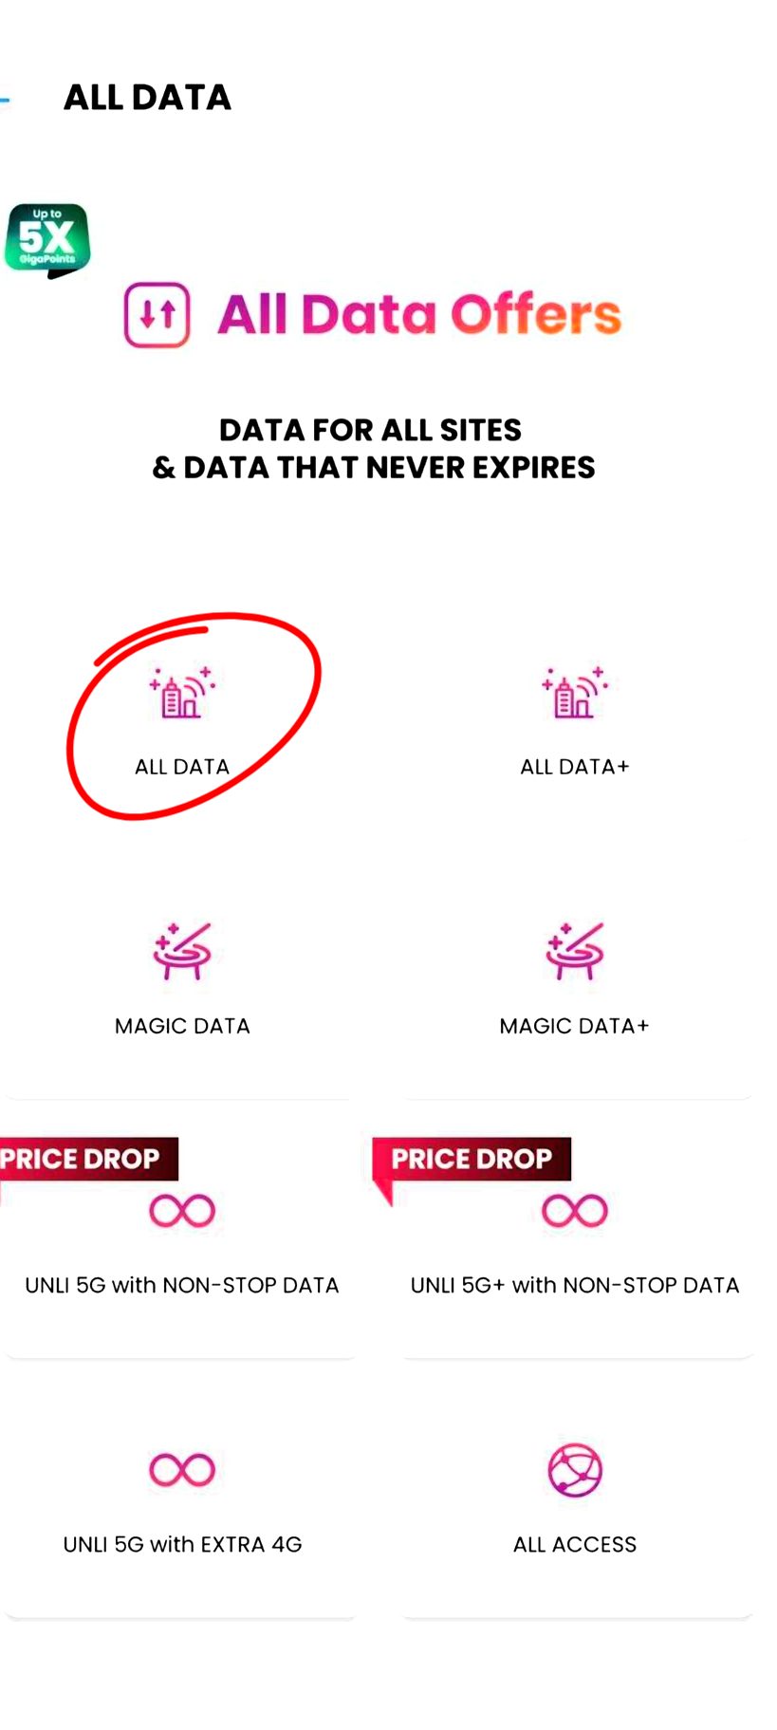This screenshot has height=1730, width=777.
Task: Tap infinity icon for UNLI 5G+ NON-STOP DATA
Action: click(x=575, y=1210)
